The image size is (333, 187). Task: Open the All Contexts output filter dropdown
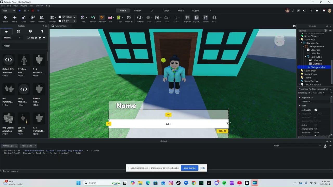click(x=28, y=146)
